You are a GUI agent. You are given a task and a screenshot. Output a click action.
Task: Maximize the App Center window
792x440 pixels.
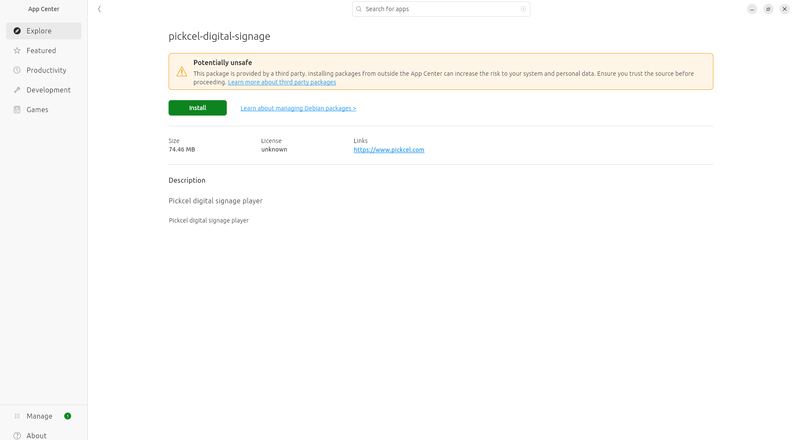[x=768, y=9]
